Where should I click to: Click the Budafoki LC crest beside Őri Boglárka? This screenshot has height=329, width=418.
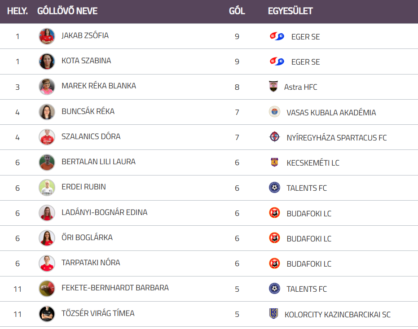click(274, 238)
